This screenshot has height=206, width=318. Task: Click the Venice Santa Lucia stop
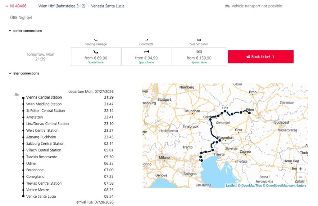[x=41, y=196]
